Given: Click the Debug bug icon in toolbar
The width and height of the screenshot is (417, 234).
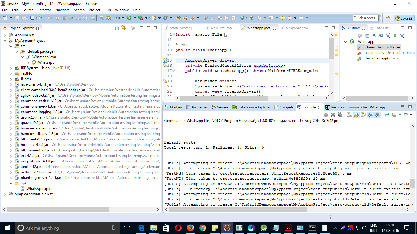Looking at the screenshot, I should tap(118, 18).
